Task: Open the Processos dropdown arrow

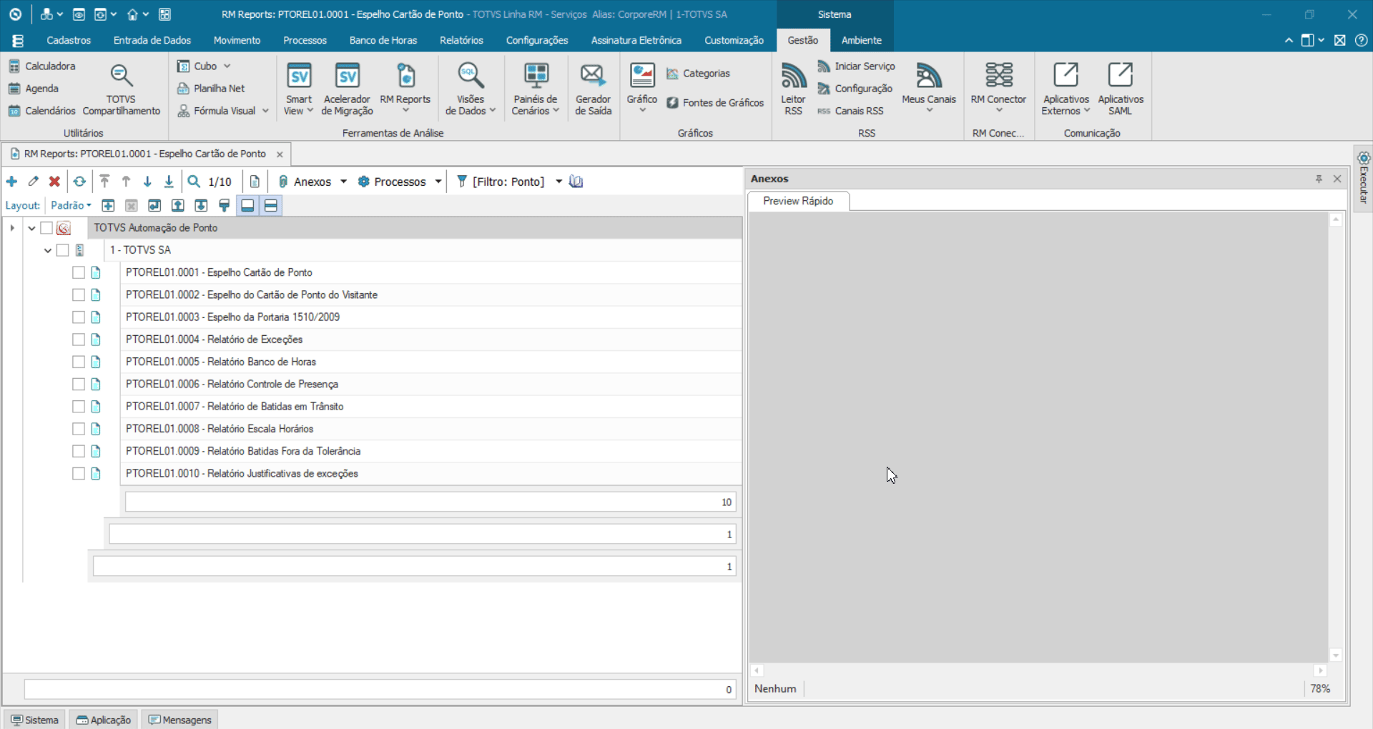Action: click(438, 182)
